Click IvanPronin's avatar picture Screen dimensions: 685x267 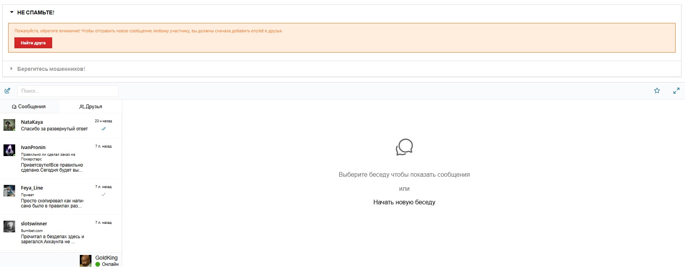click(9, 150)
